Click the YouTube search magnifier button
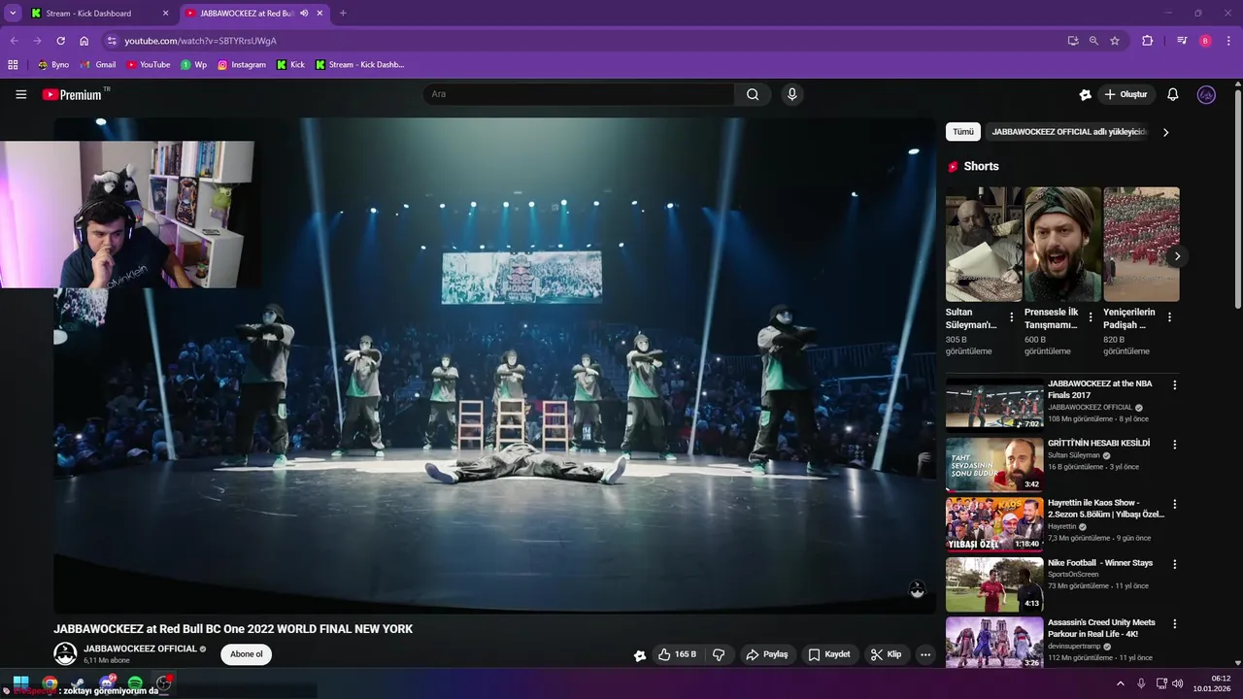Image resolution: width=1243 pixels, height=699 pixels. (x=753, y=94)
